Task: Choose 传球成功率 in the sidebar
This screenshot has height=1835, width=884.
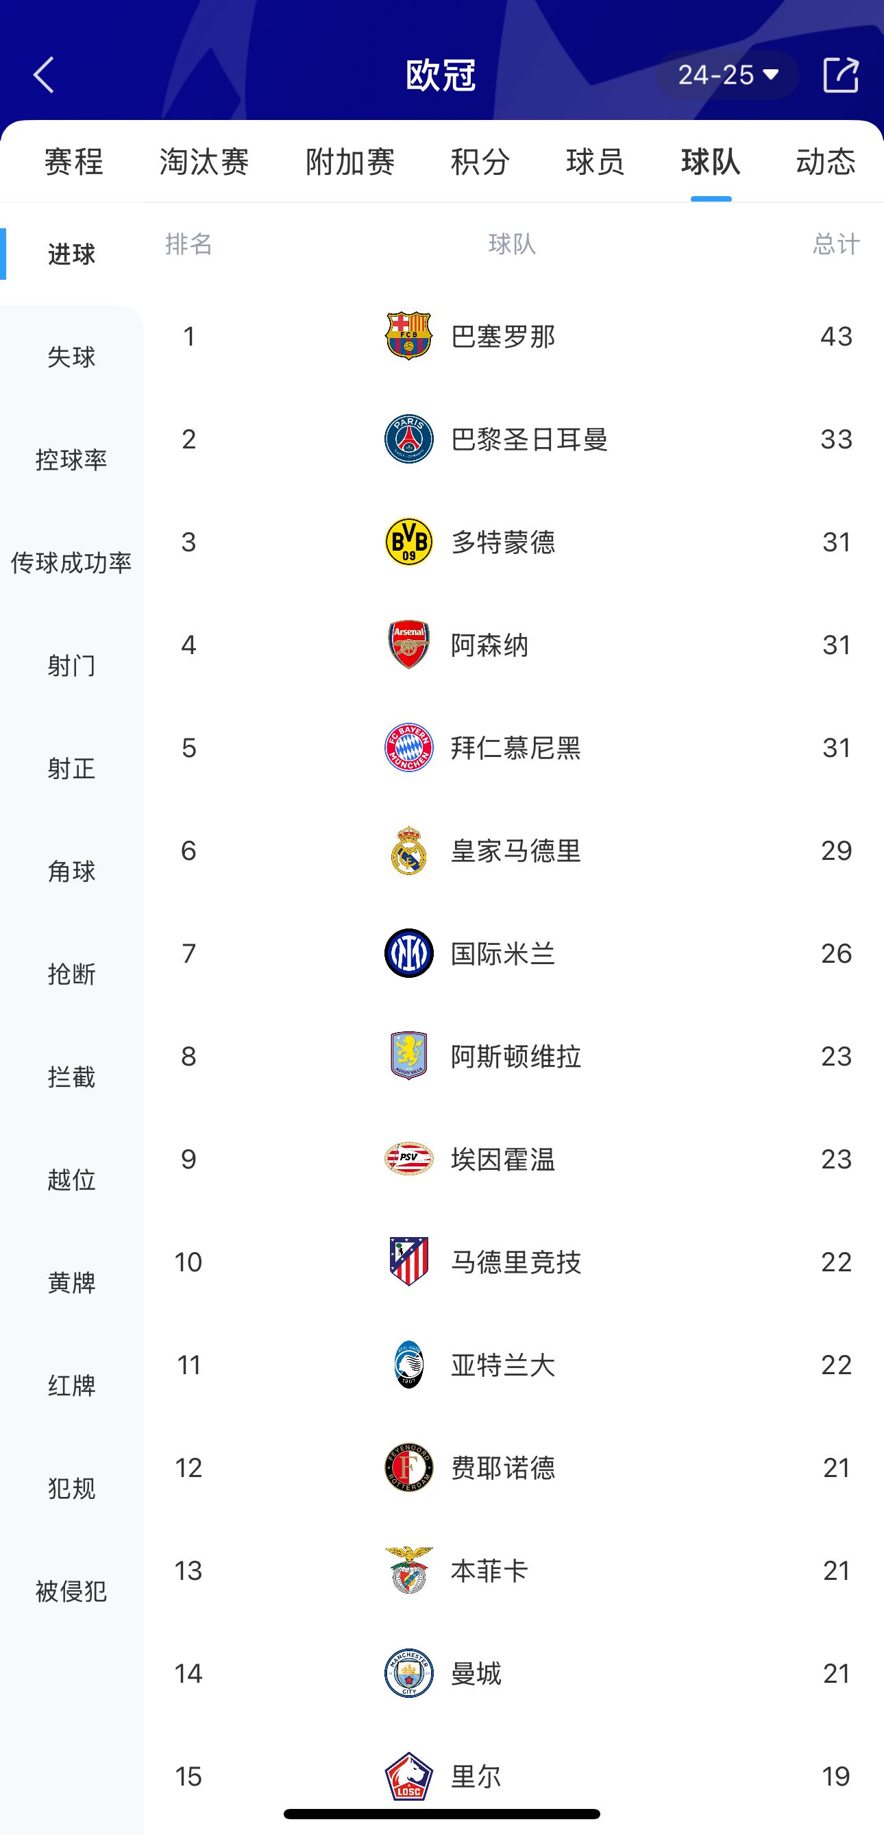Action: pyautogui.click(x=71, y=563)
